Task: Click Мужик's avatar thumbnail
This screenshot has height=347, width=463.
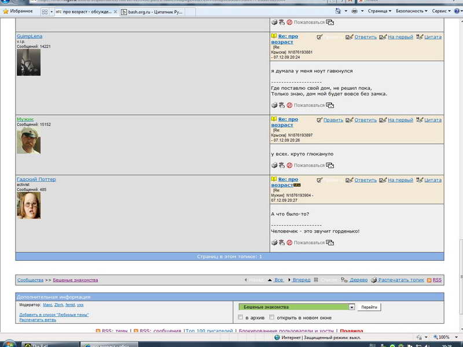Action: [28, 140]
